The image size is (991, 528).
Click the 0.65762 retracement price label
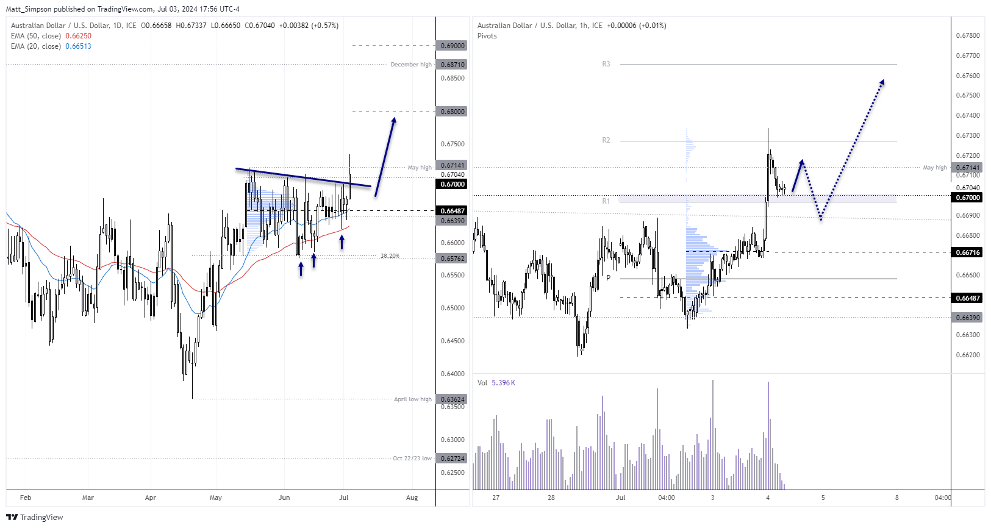pyautogui.click(x=453, y=259)
